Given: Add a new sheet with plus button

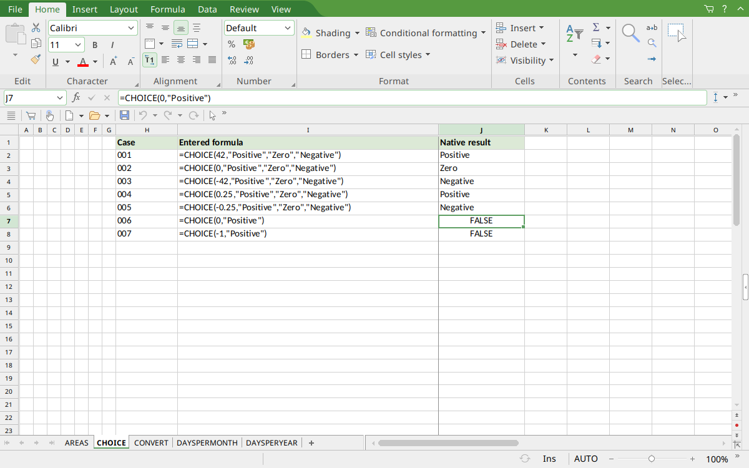Looking at the screenshot, I should click(311, 443).
